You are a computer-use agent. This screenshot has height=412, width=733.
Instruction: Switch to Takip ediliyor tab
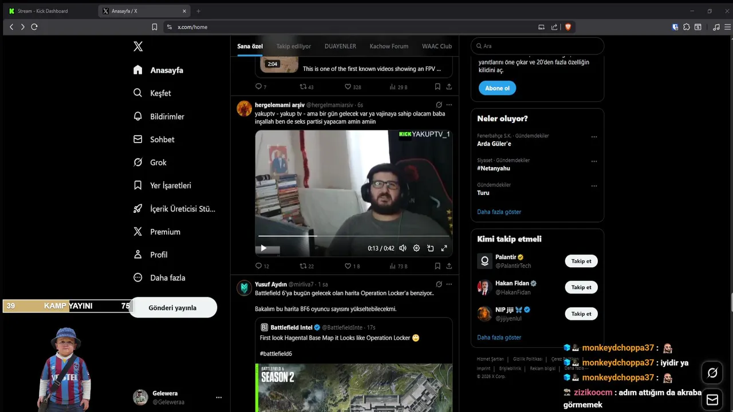(293, 46)
